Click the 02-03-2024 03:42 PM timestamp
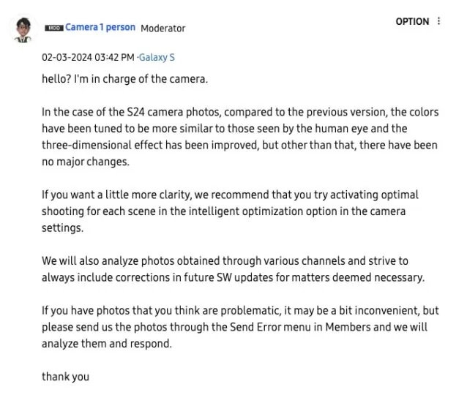467x395 pixels. pos(88,57)
